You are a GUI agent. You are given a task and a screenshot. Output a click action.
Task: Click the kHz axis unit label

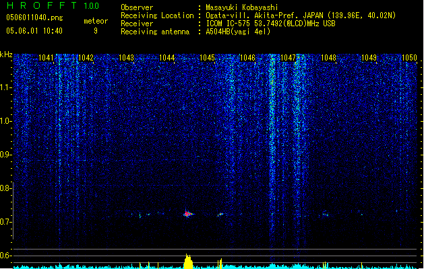tap(6, 54)
